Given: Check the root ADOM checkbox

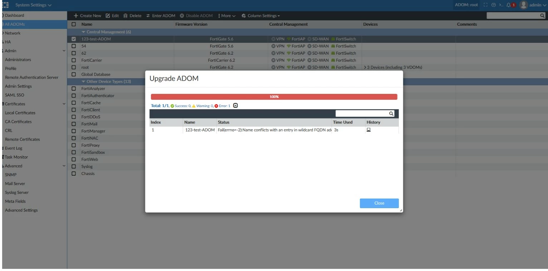Looking at the screenshot, I should click(74, 67).
